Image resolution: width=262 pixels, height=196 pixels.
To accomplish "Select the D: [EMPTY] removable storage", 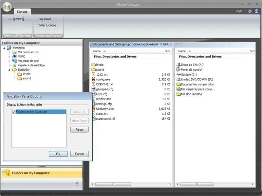I will (16, 19).
